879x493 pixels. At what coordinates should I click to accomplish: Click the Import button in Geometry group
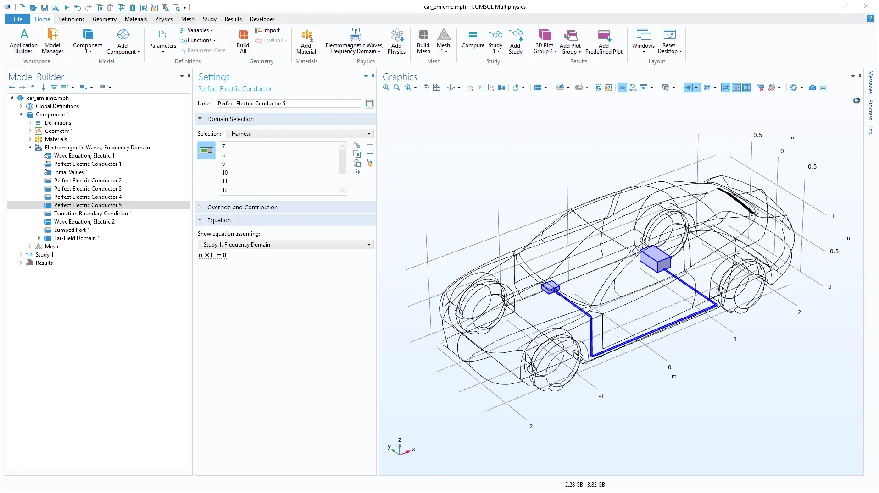[268, 30]
